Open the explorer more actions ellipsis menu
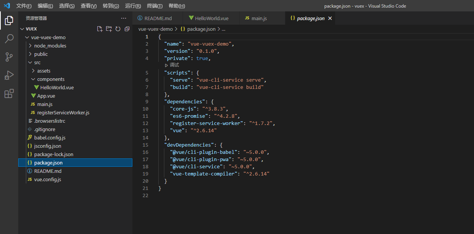The height and width of the screenshot is (234, 474). click(124, 18)
